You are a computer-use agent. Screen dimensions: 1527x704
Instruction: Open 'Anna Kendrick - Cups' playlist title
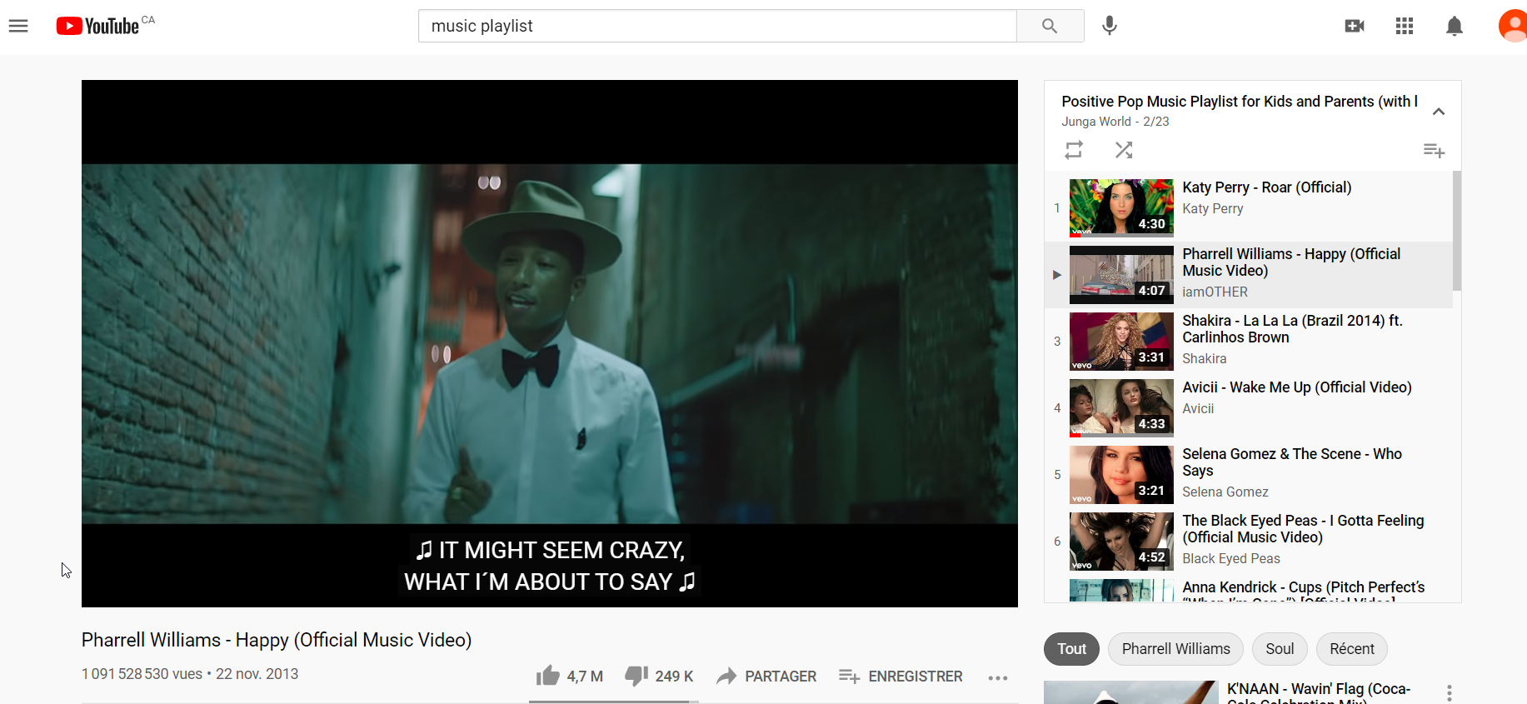[1304, 592]
